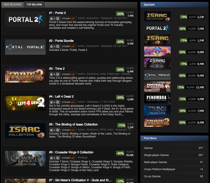Click the SteamPlay badge for Portal 2

pyautogui.click(x=68, y=18)
